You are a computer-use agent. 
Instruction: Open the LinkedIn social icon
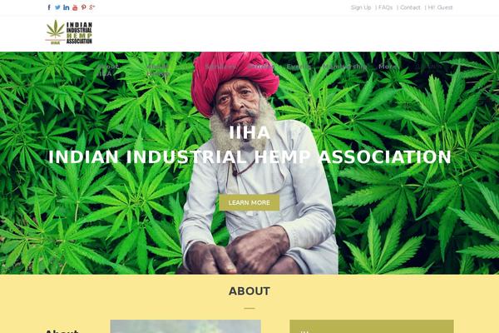67,7
